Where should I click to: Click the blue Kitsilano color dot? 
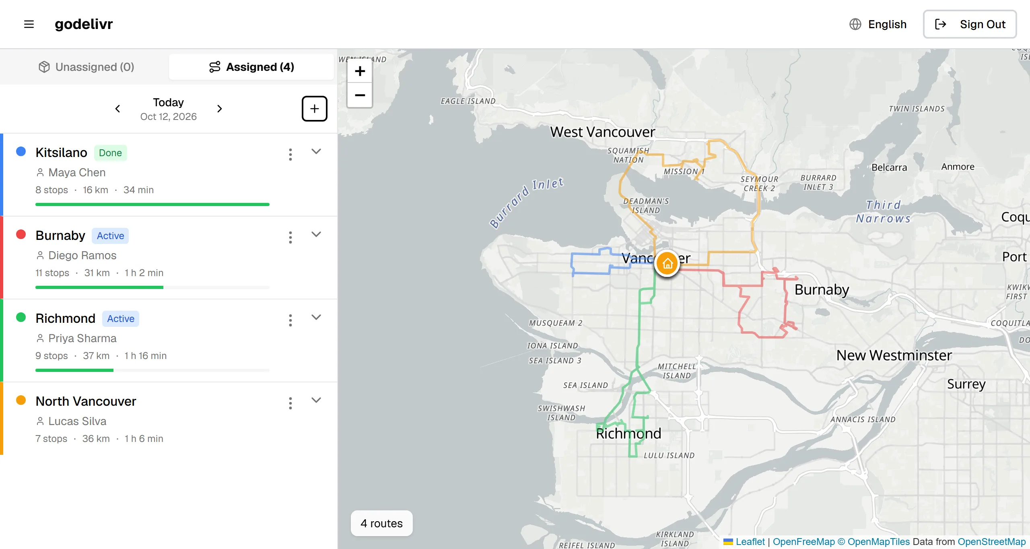(x=21, y=151)
